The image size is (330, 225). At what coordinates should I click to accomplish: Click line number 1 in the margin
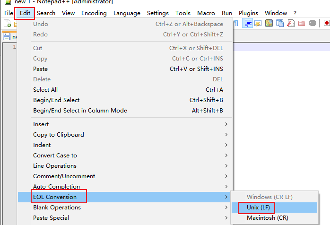click(15, 47)
